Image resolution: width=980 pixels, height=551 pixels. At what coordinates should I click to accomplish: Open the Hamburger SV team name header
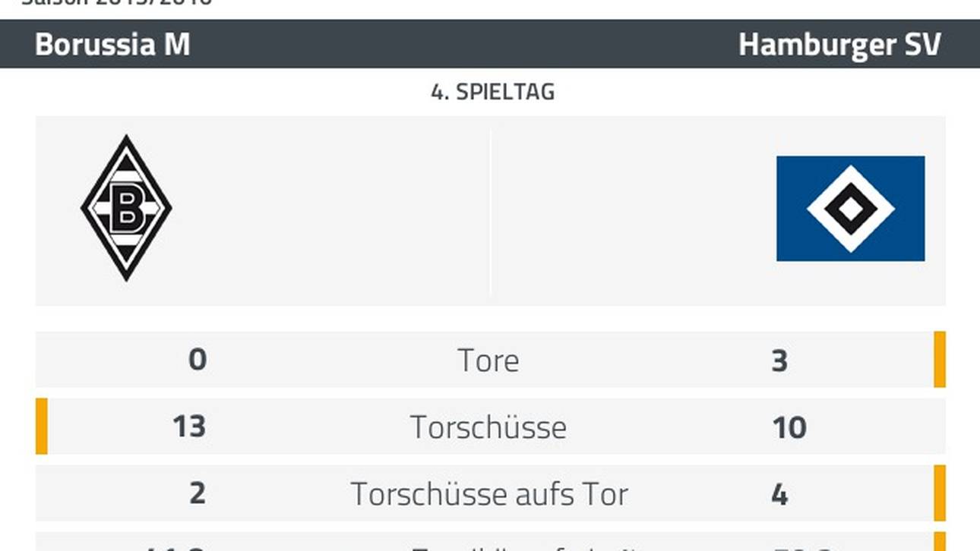pyautogui.click(x=839, y=45)
